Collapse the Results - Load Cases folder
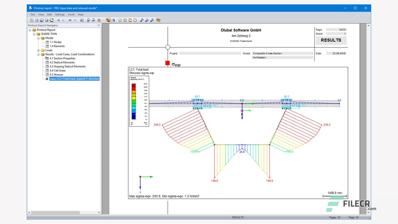 [39, 54]
